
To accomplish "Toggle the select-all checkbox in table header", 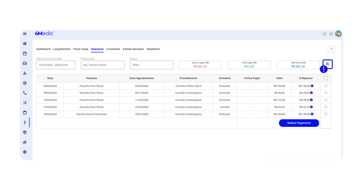I will click(326, 78).
